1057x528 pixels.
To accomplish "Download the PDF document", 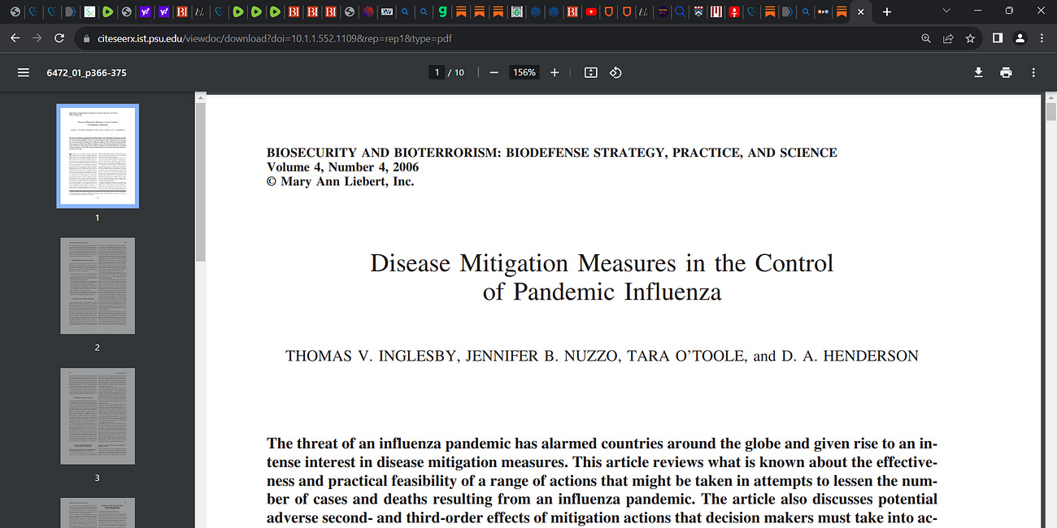I will coord(978,72).
